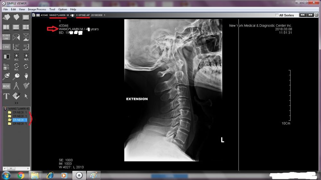Launch Google Chrome from taskbar
321x180 pixels.
pyautogui.click(x=21, y=175)
